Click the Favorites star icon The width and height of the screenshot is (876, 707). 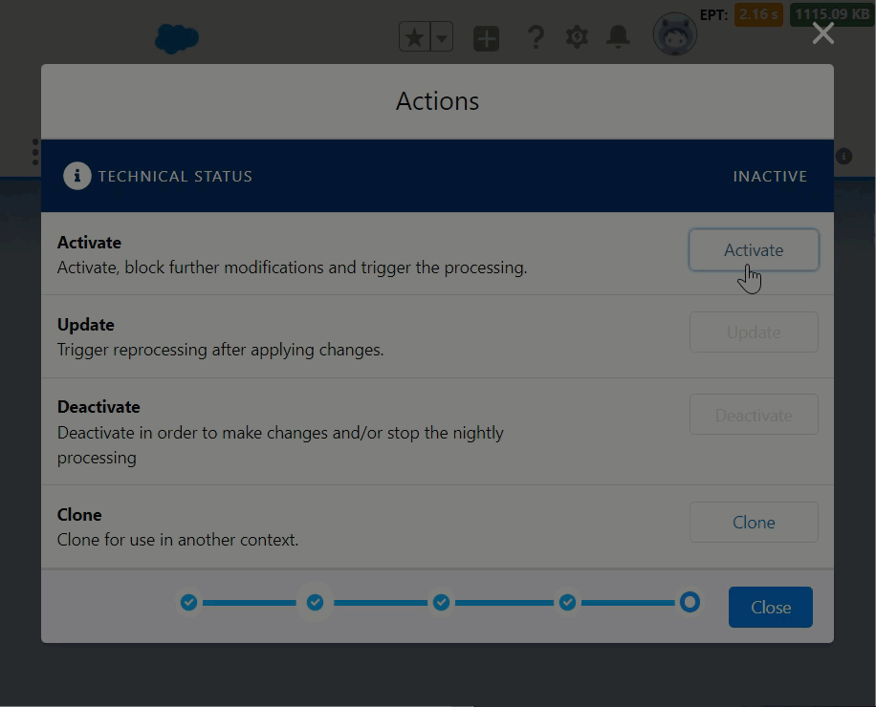tap(414, 38)
